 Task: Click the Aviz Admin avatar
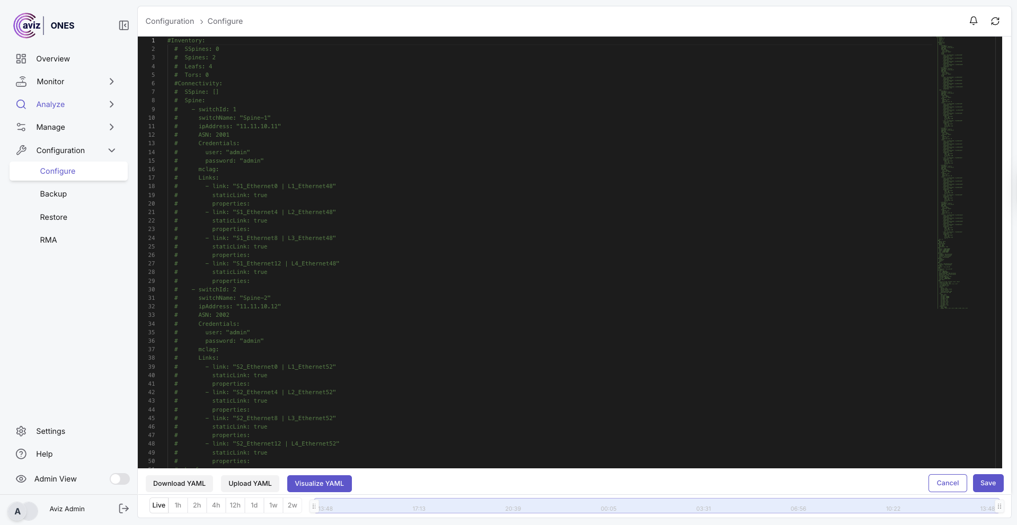[17, 511]
